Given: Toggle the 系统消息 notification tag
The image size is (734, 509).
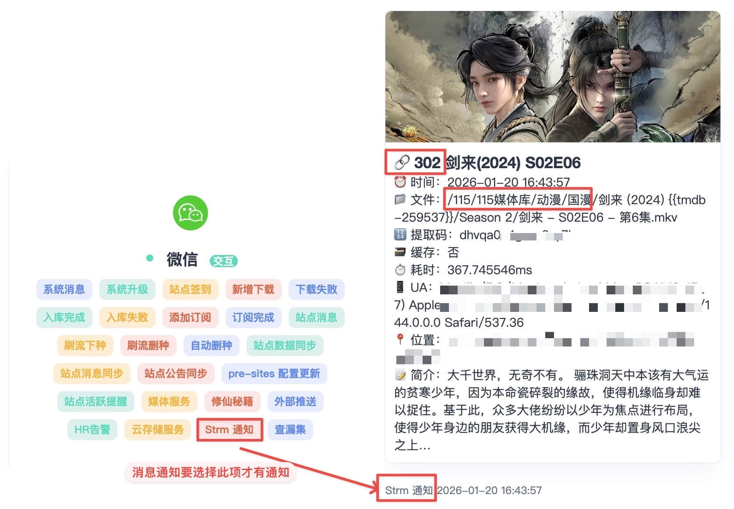Looking at the screenshot, I should click(64, 290).
